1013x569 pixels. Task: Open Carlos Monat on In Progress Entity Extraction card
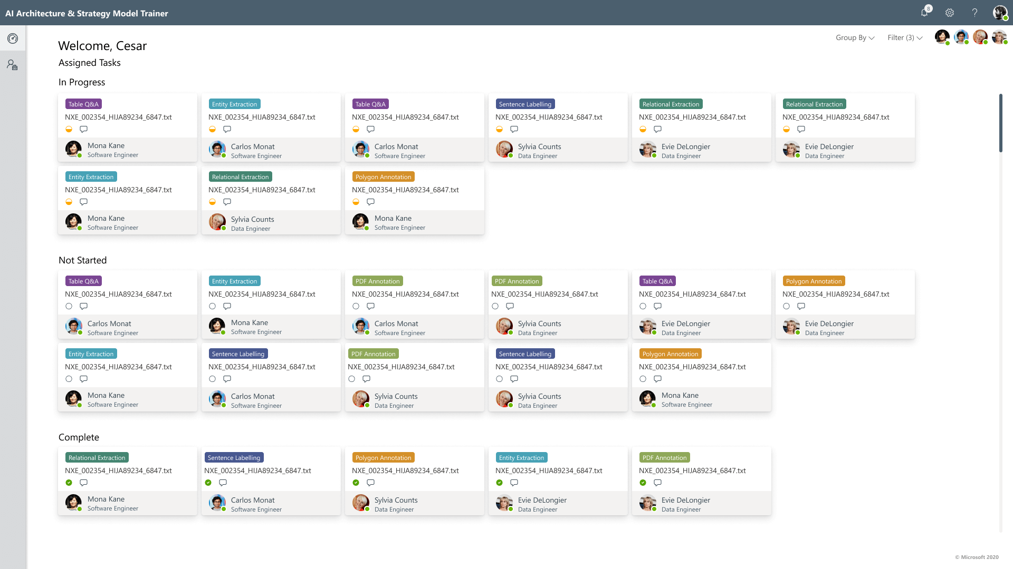click(253, 146)
